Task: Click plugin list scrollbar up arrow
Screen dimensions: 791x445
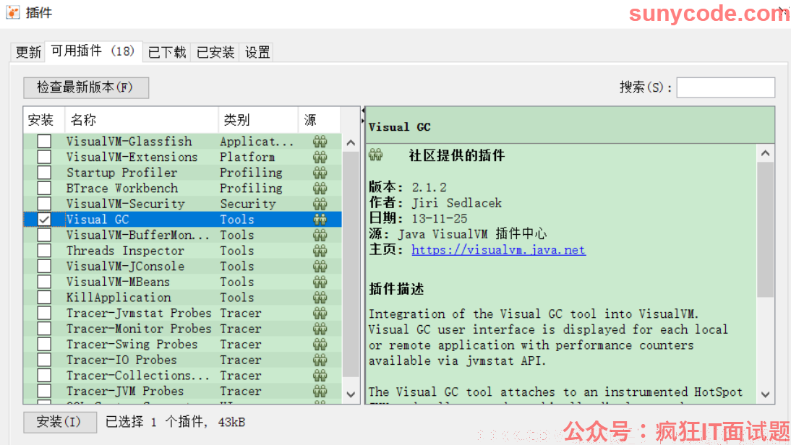Action: point(351,142)
